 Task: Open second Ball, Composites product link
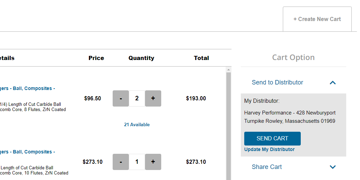point(28,152)
